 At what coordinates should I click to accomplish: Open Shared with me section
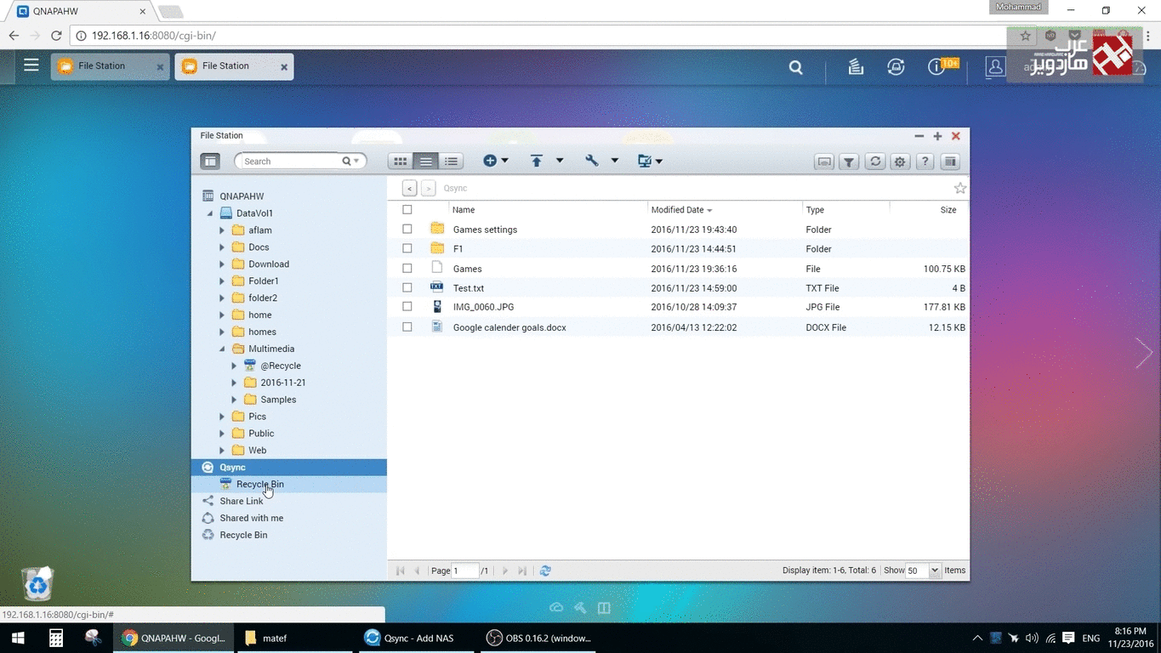click(251, 518)
